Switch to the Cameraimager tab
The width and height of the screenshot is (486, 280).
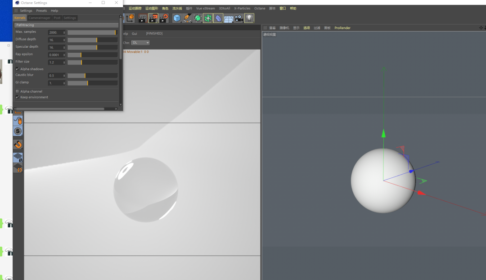pyautogui.click(x=40, y=18)
